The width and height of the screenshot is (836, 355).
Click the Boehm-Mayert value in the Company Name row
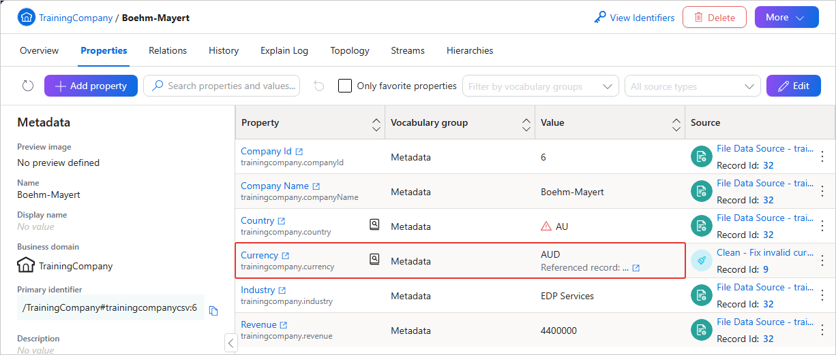coord(572,192)
